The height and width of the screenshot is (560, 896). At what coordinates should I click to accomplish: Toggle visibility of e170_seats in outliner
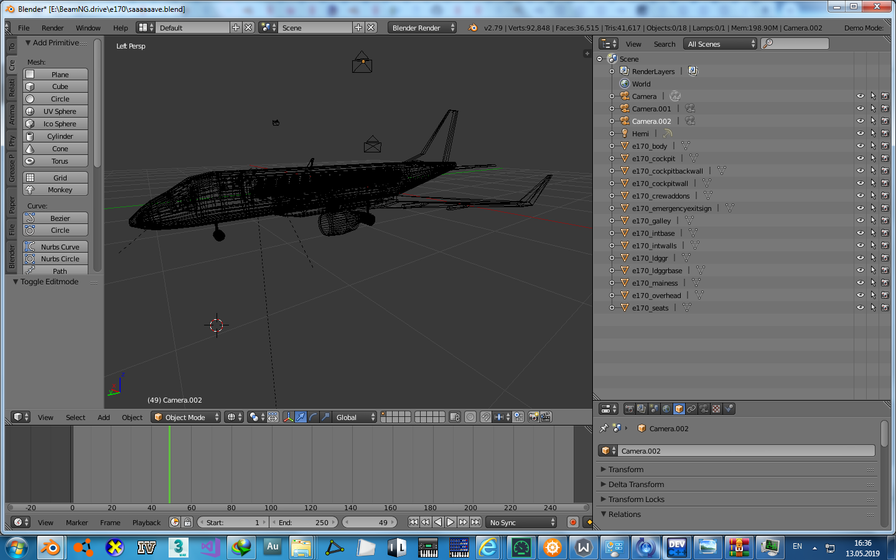coord(860,308)
